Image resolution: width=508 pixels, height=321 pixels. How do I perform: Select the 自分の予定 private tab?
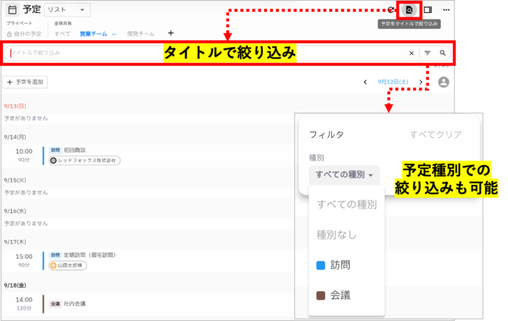(x=24, y=33)
